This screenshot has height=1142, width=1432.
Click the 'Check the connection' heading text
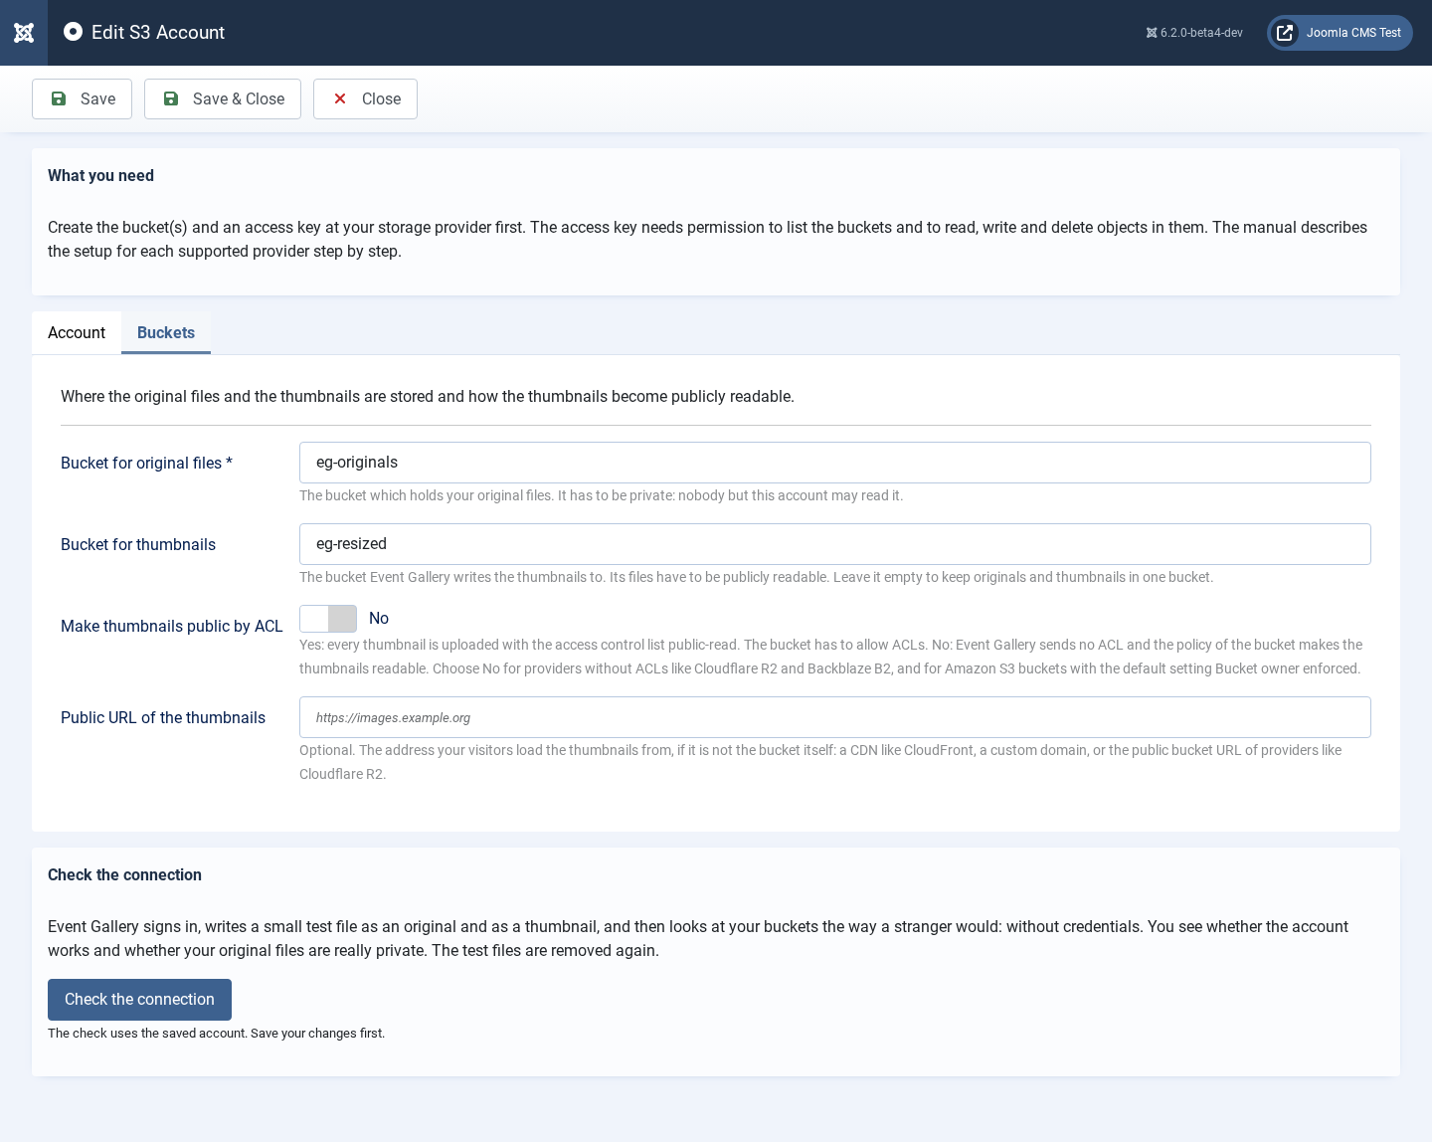pos(124,874)
